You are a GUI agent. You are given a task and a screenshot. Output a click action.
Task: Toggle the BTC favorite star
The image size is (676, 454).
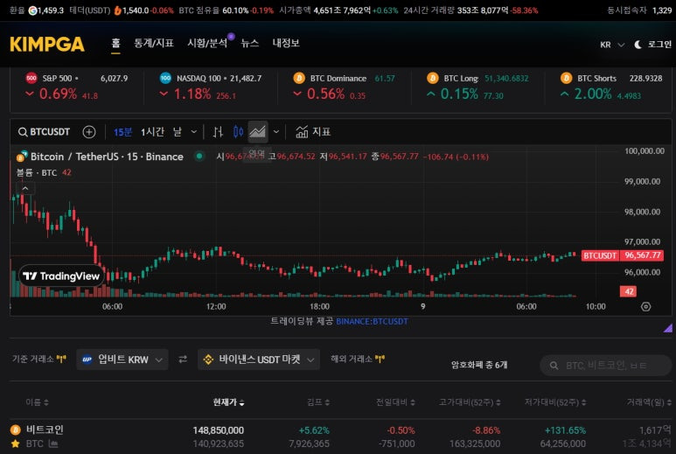pos(16,444)
